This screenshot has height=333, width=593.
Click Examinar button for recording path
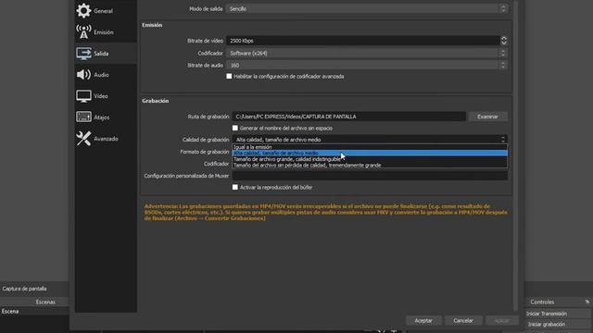tap(487, 117)
